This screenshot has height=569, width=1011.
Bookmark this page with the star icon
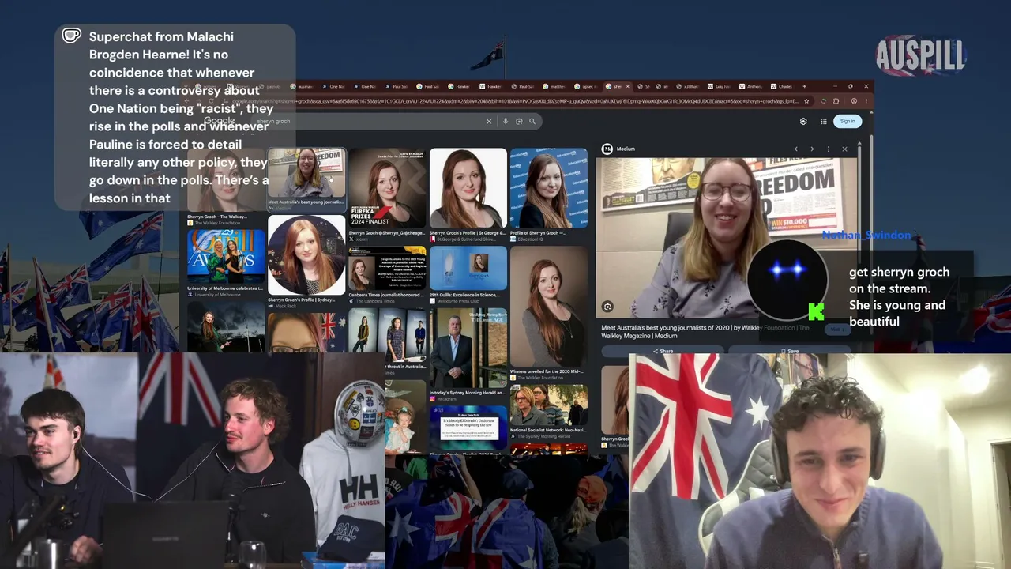[x=806, y=101]
